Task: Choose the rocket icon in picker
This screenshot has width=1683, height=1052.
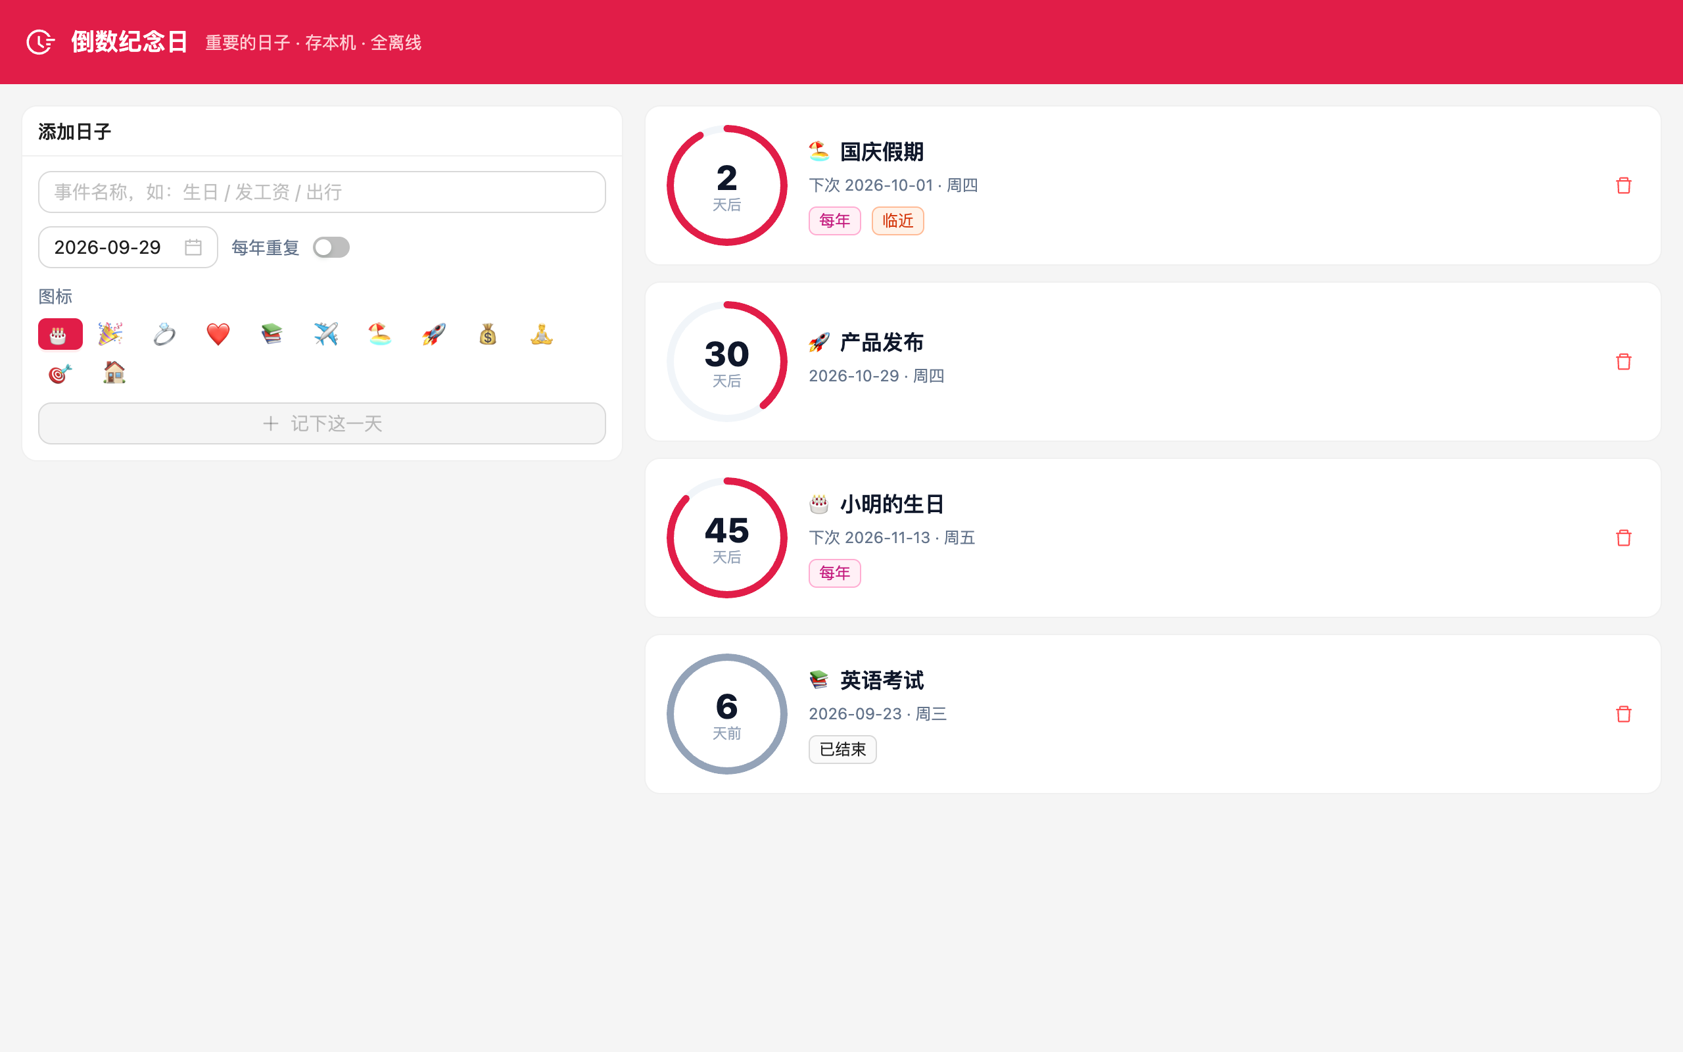Action: coord(434,335)
